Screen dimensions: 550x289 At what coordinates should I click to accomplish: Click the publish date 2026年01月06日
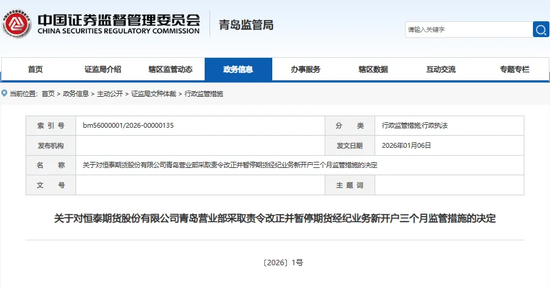406,145
